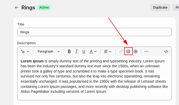Click the Active status badge

tap(44, 8)
